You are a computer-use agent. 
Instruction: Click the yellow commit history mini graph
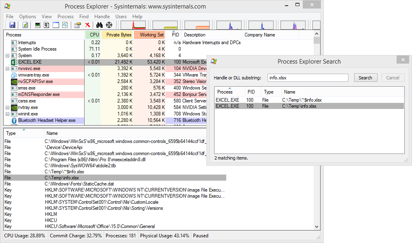tap(165, 25)
